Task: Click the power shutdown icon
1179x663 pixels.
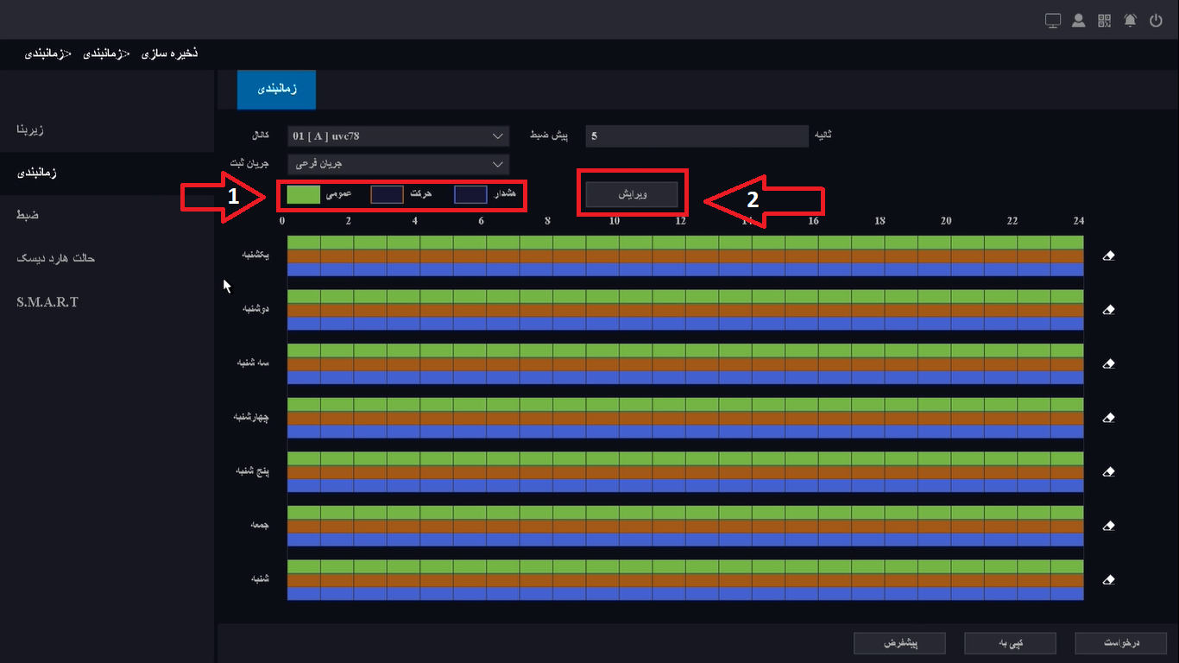Action: (x=1157, y=21)
